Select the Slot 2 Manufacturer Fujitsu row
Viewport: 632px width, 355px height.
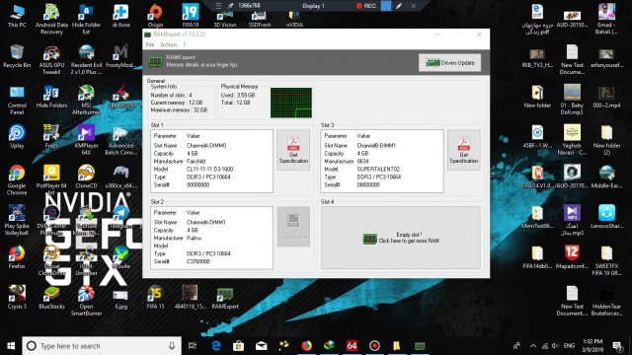pyautogui.click(x=211, y=238)
